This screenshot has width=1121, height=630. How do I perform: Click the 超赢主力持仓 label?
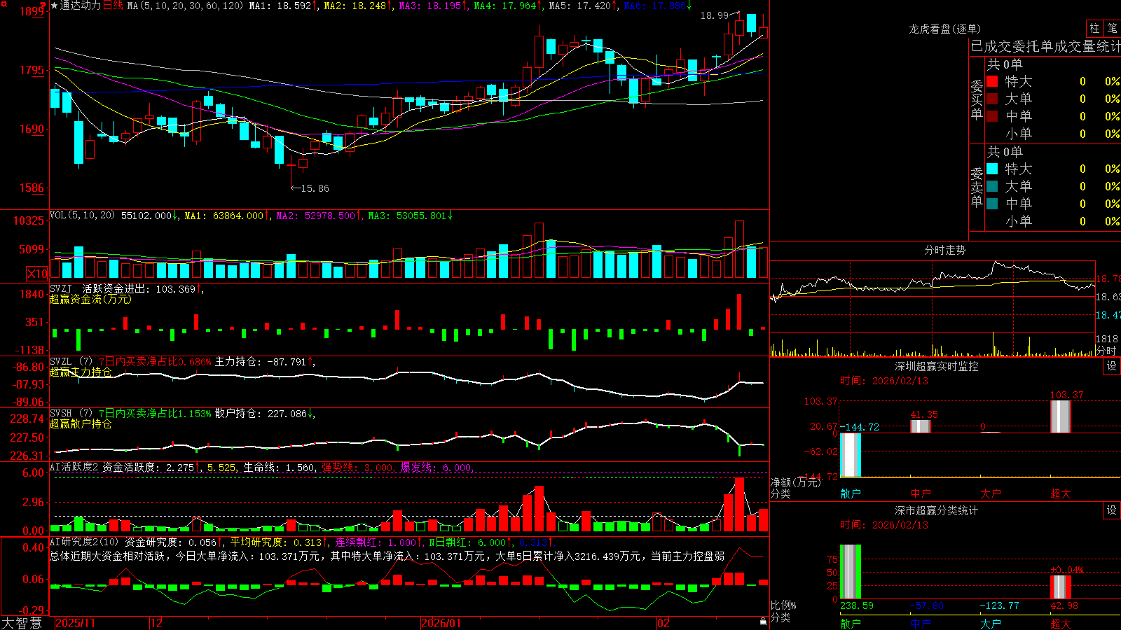(81, 372)
